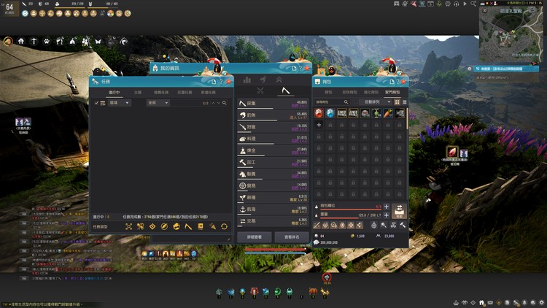
Task: Click the 詳細查看 button
Action: 255,237
